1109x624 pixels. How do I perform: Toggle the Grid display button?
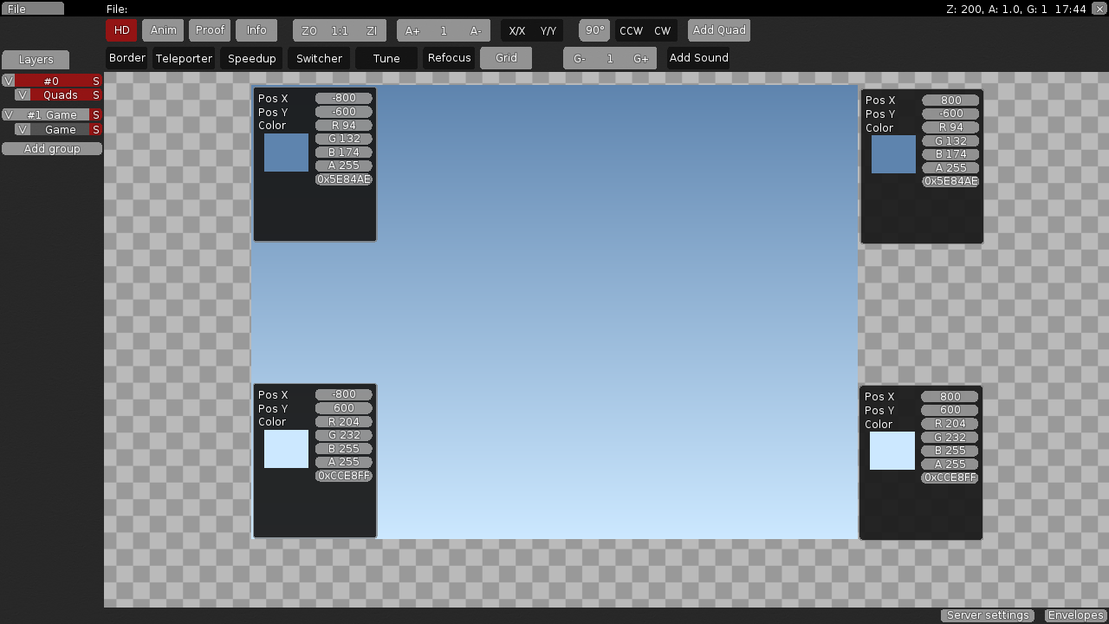point(506,58)
